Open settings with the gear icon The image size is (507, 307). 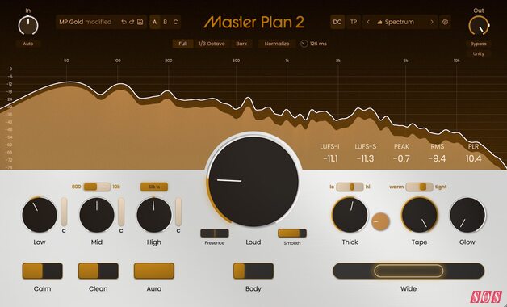[446, 22]
